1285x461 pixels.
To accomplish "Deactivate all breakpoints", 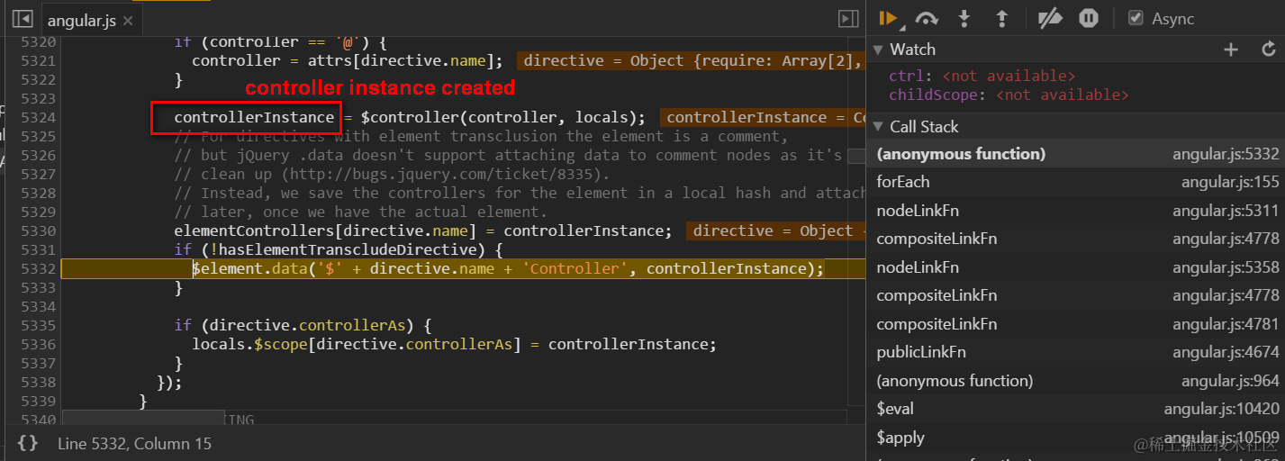I will [1050, 18].
